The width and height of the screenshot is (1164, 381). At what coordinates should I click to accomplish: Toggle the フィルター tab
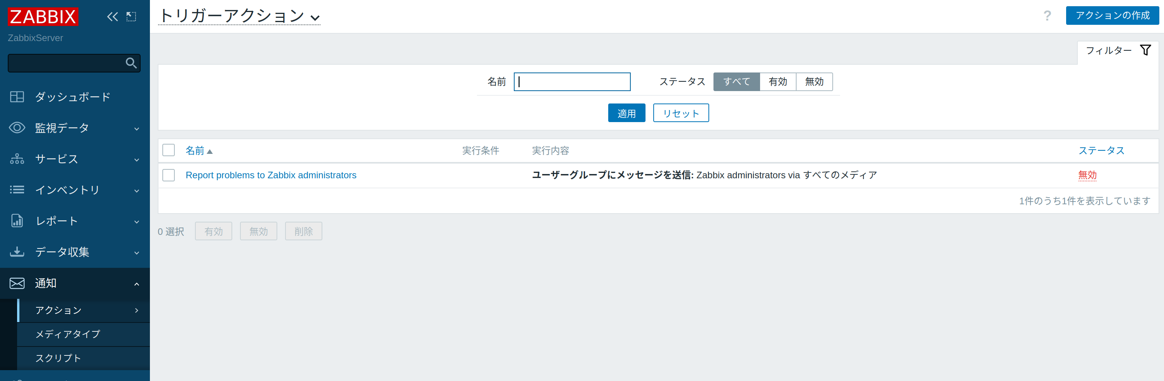(1118, 51)
